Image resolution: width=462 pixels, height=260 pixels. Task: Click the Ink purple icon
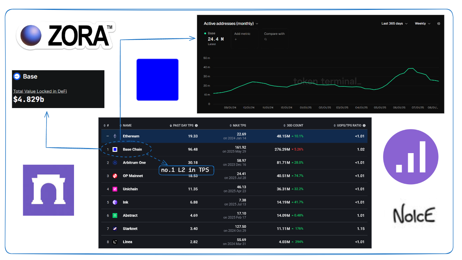[115, 202]
